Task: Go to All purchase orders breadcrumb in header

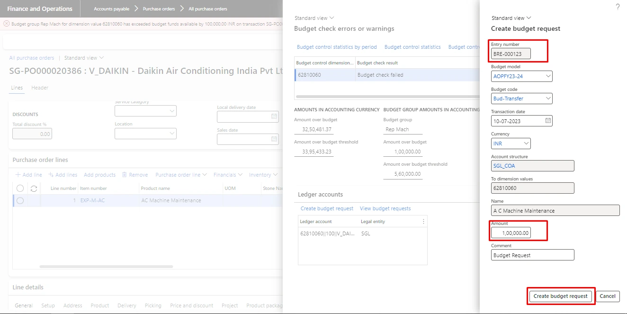Action: pos(208,9)
